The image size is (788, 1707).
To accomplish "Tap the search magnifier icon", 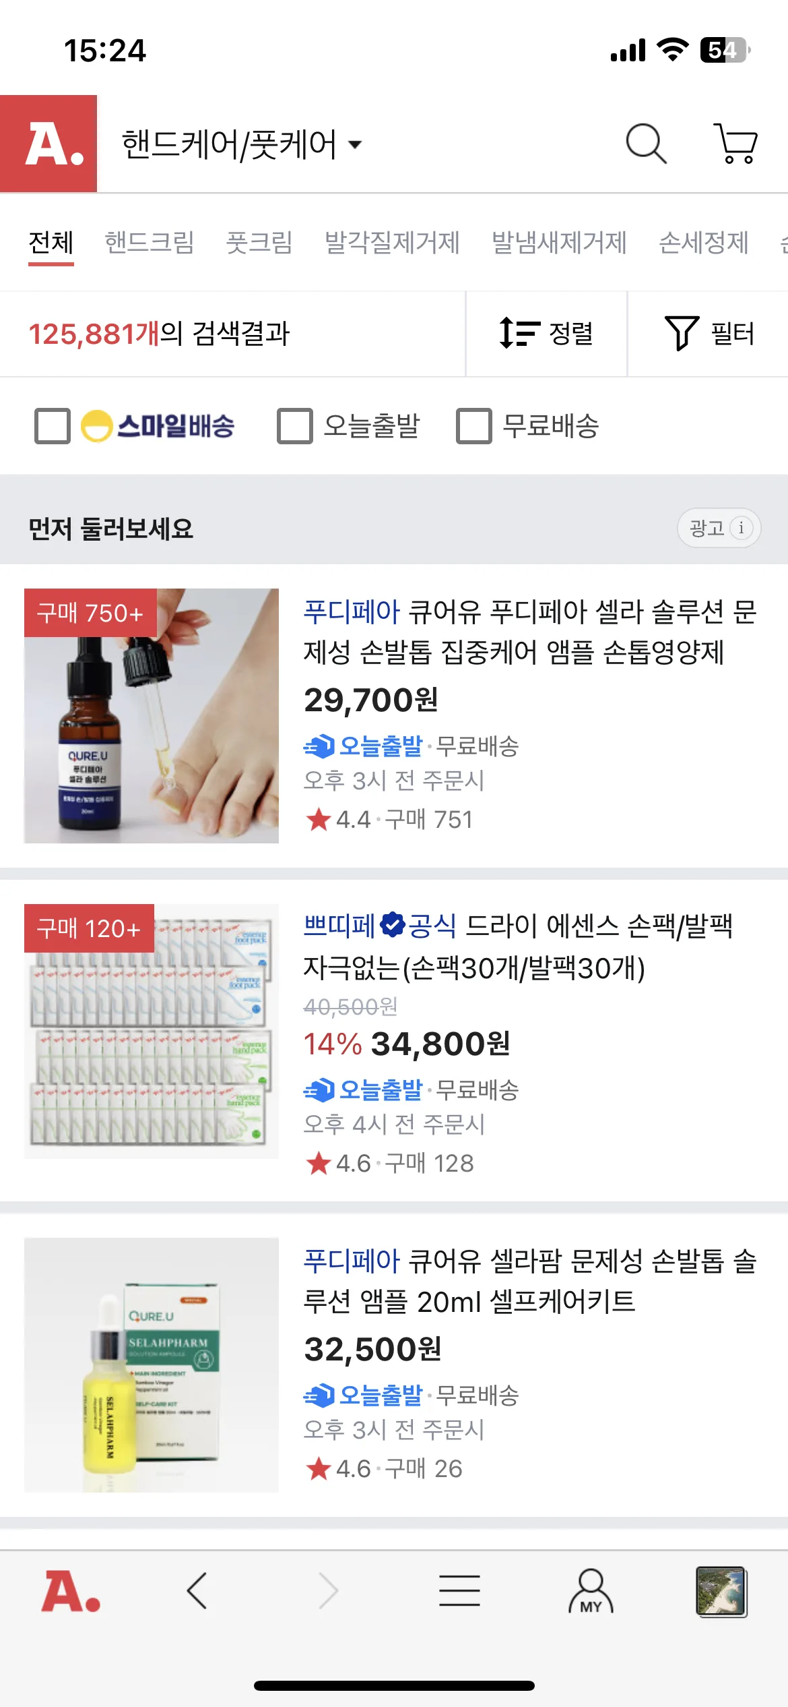I will coord(646,144).
